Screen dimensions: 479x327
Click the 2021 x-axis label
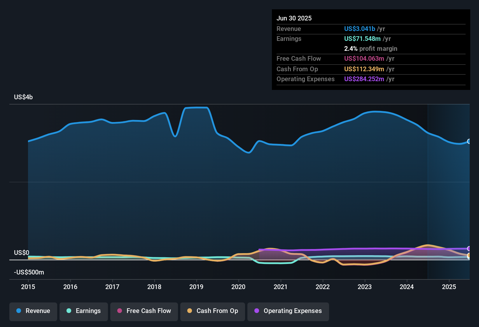(x=281, y=287)
